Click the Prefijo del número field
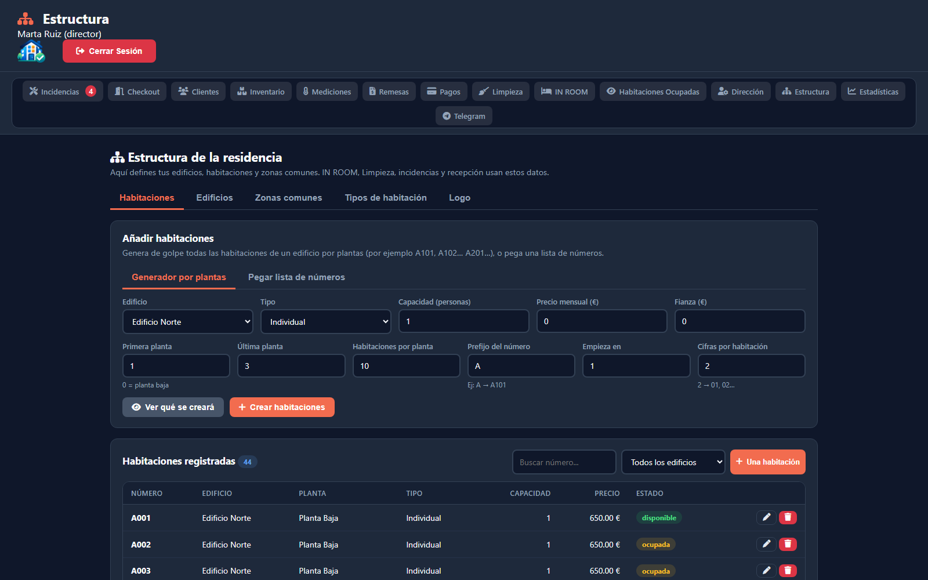The image size is (928, 580). click(521, 366)
